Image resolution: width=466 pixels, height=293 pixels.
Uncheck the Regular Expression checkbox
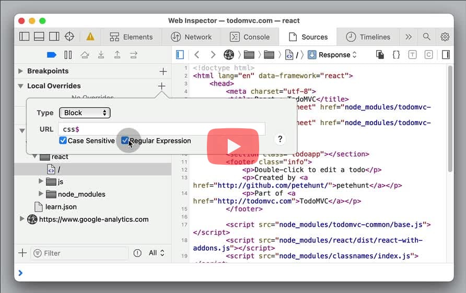[125, 140]
